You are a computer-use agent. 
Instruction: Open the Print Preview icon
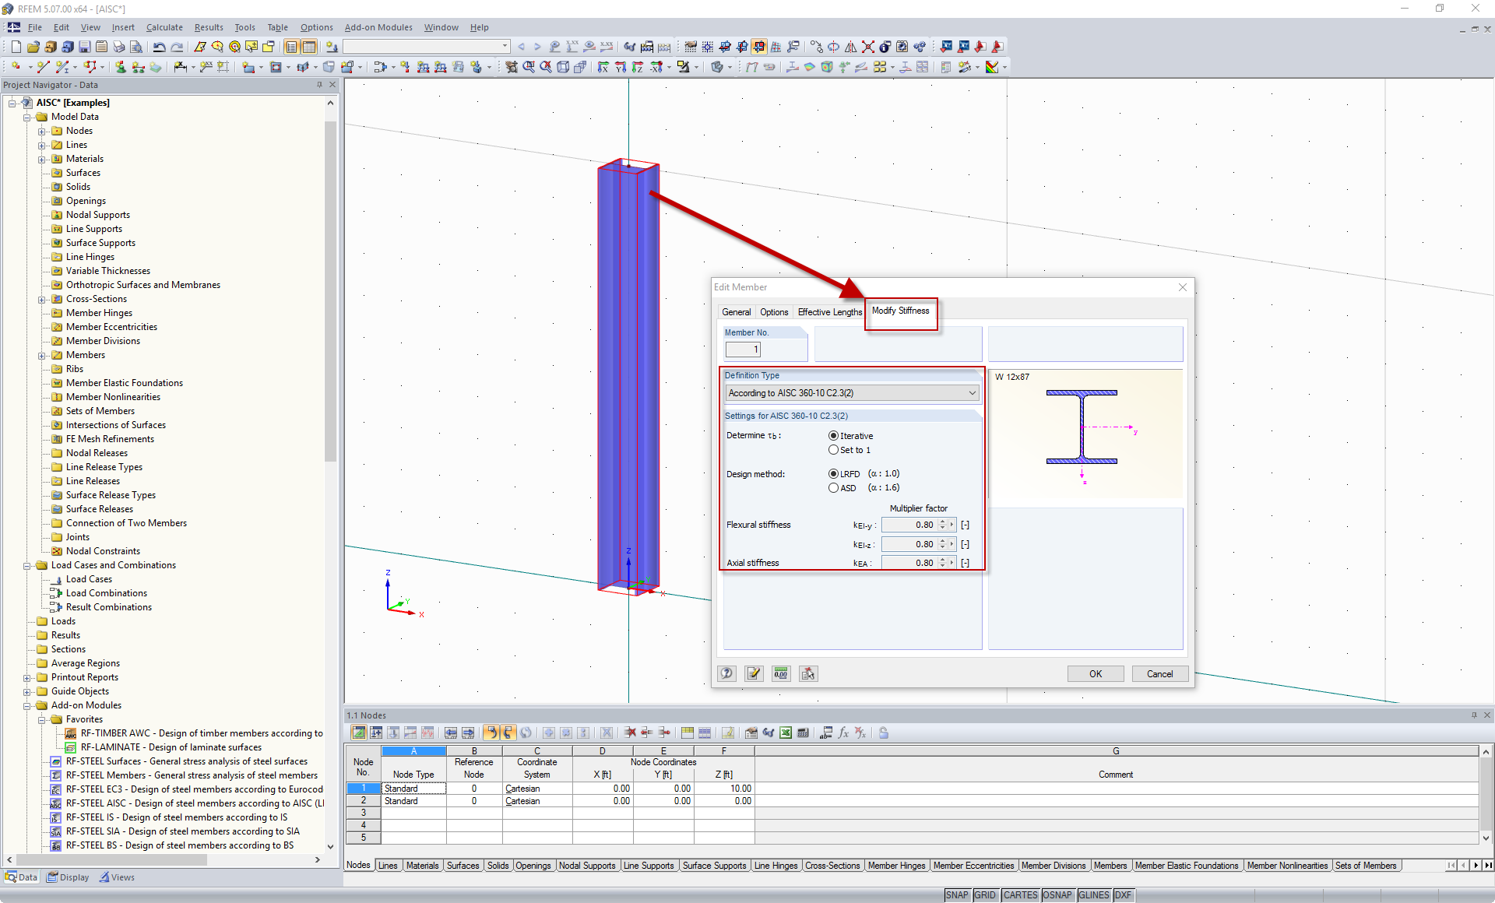click(135, 47)
